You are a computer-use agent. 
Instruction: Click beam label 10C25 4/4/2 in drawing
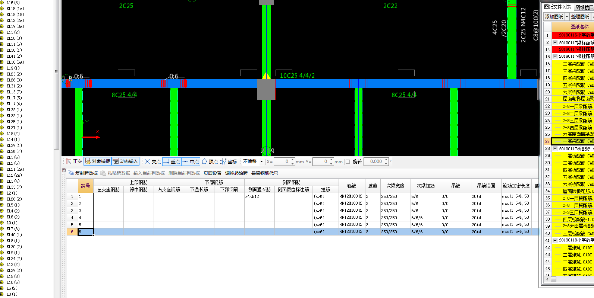coord(297,76)
